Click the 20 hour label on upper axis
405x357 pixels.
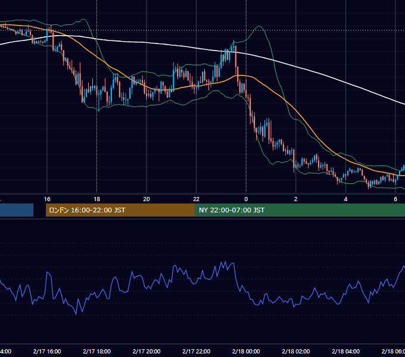(147, 199)
